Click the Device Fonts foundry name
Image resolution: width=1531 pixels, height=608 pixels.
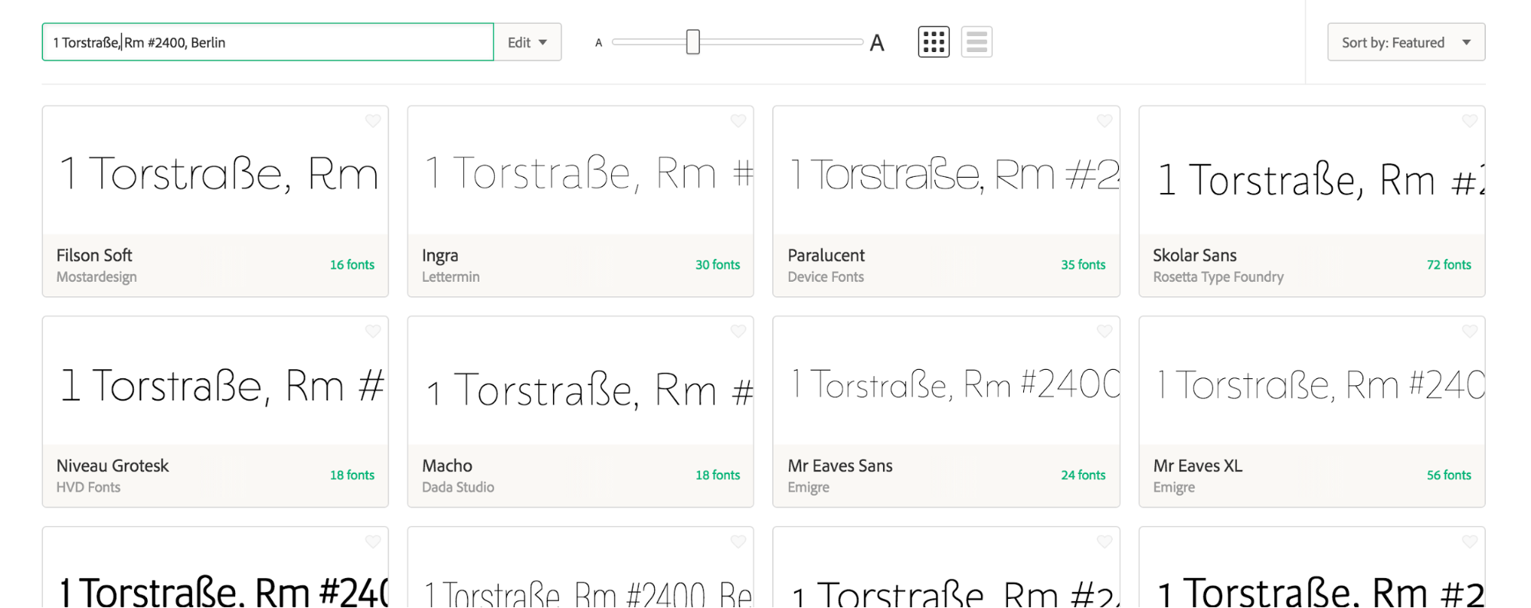point(826,277)
